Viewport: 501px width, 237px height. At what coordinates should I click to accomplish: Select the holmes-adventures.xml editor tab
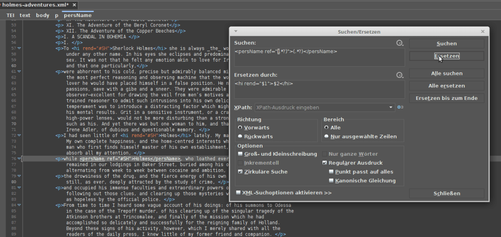point(34,5)
